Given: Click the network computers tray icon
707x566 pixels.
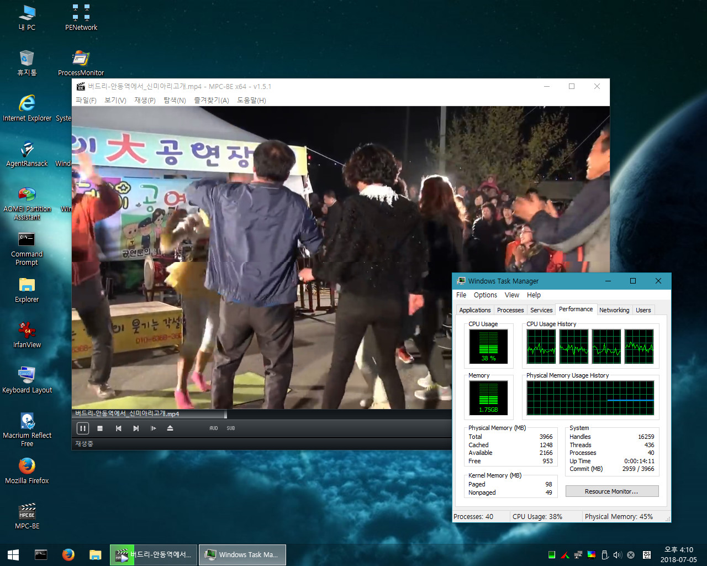Looking at the screenshot, I should (x=578, y=555).
